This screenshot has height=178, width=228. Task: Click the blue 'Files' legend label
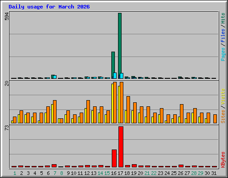[223, 36]
